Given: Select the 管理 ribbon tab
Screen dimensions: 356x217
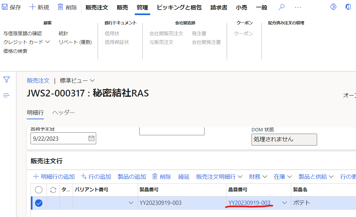Looking at the screenshot, I should point(142,7).
